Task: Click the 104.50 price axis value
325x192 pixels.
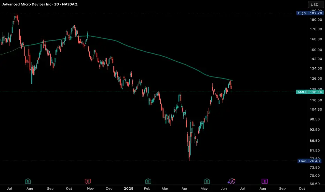Action: click(x=316, y=109)
